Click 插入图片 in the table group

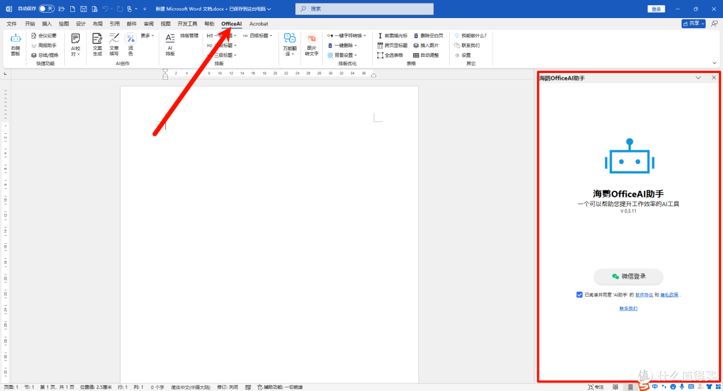(x=426, y=45)
